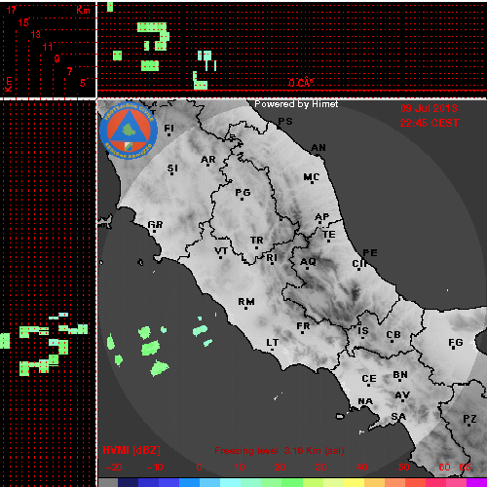Select the gray swatch starting the color scale
The image size is (487, 487).
point(108,482)
